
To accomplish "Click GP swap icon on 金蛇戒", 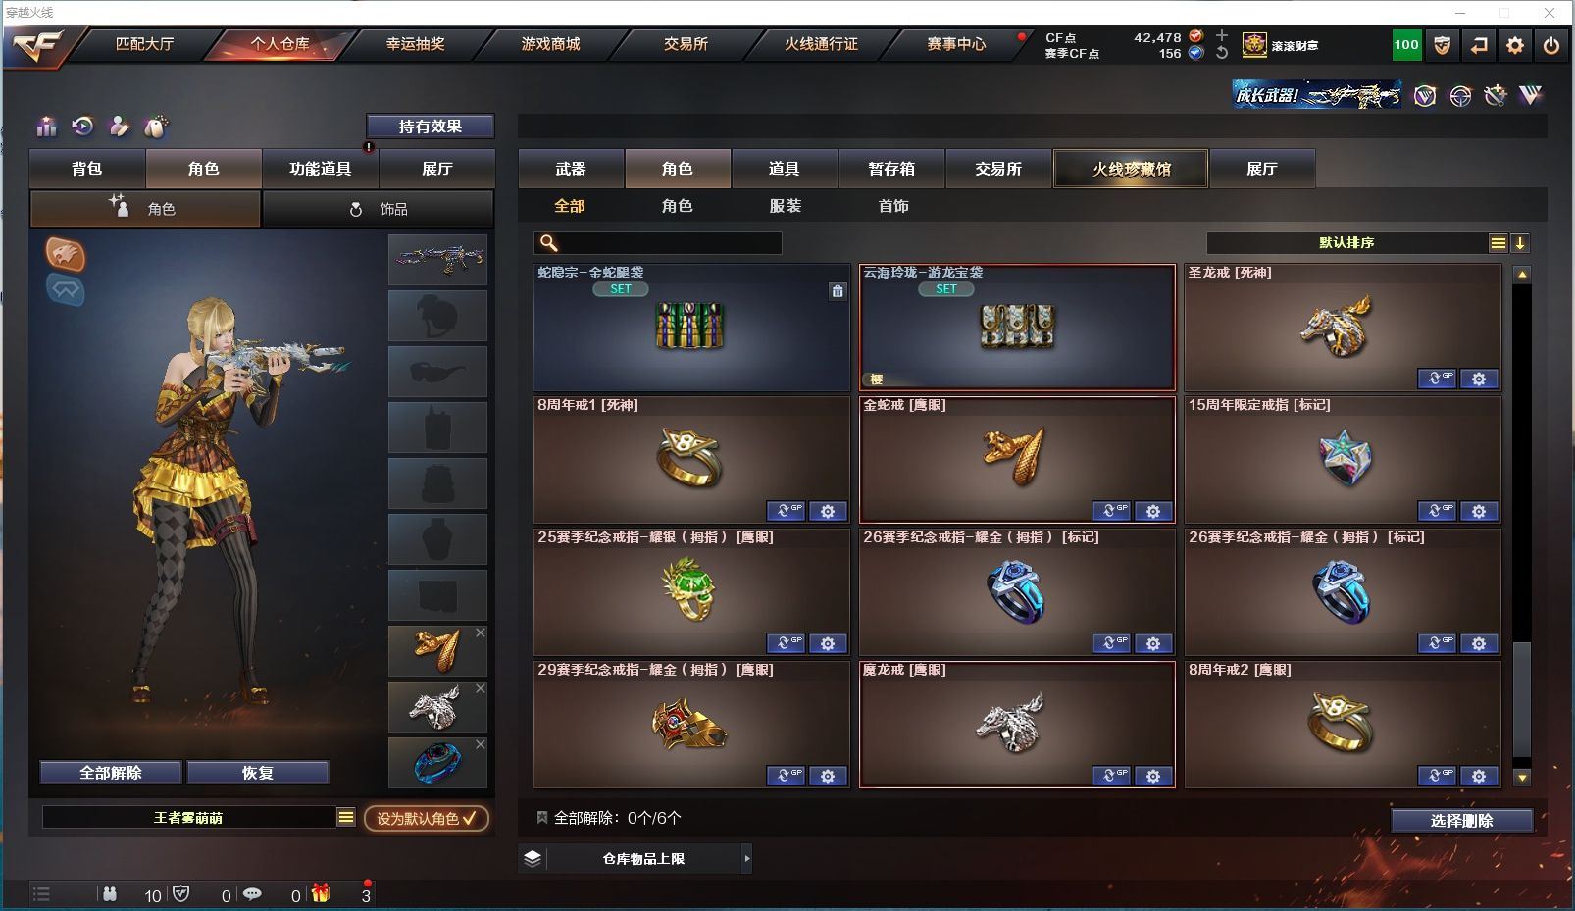I will (x=1111, y=511).
